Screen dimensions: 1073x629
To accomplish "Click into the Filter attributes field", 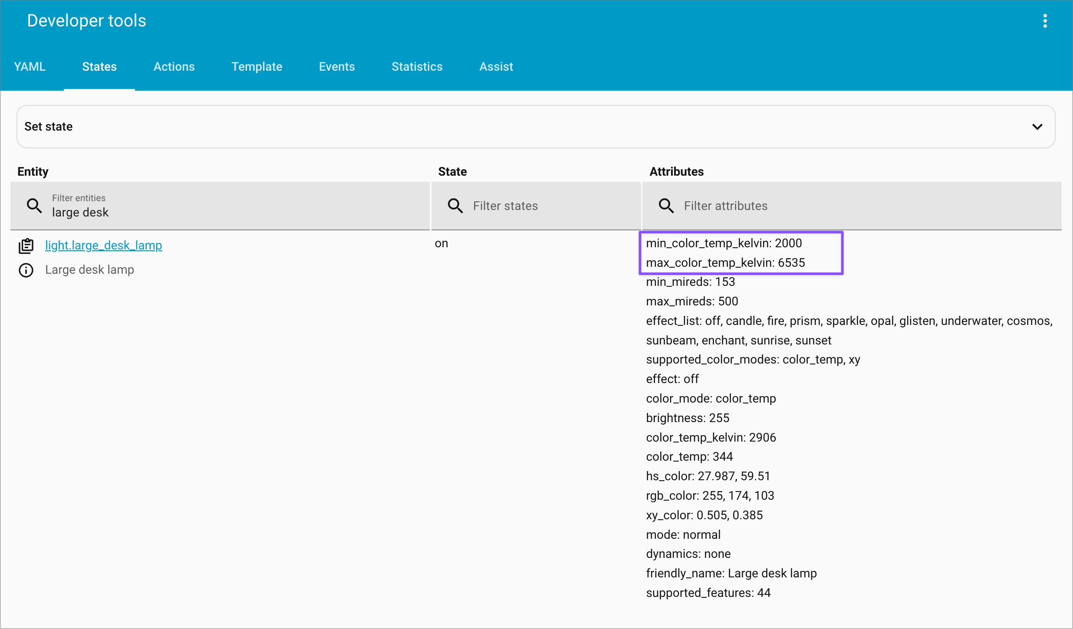I will coord(864,206).
